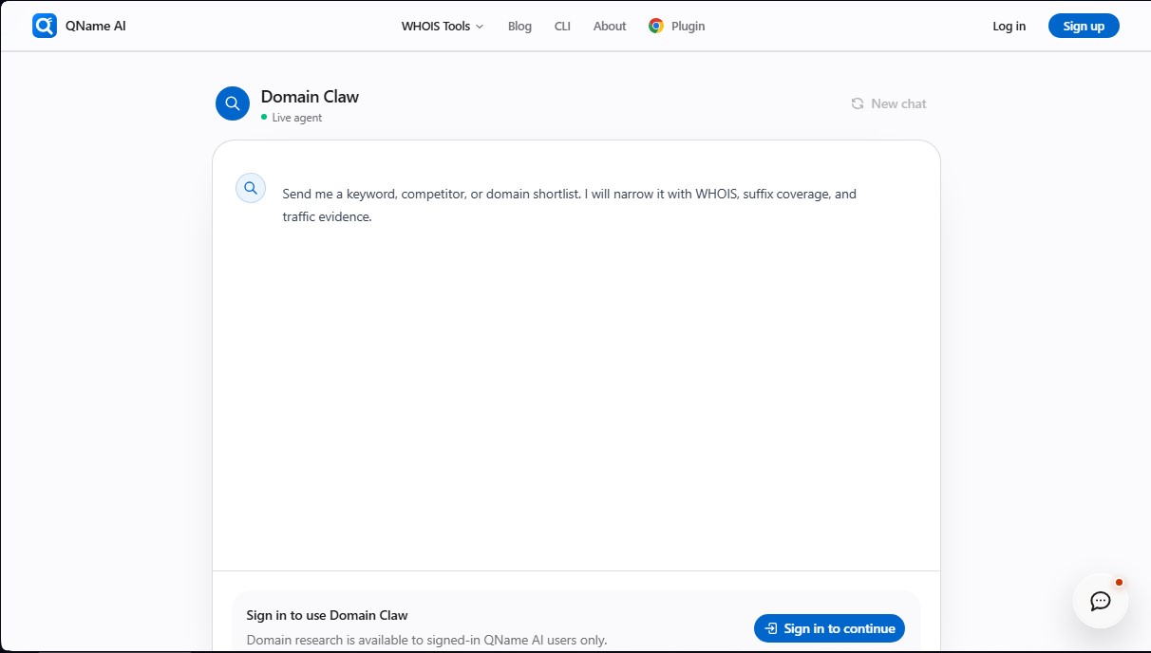The height and width of the screenshot is (653, 1151).
Task: Click the Sign up button
Action: (1084, 26)
